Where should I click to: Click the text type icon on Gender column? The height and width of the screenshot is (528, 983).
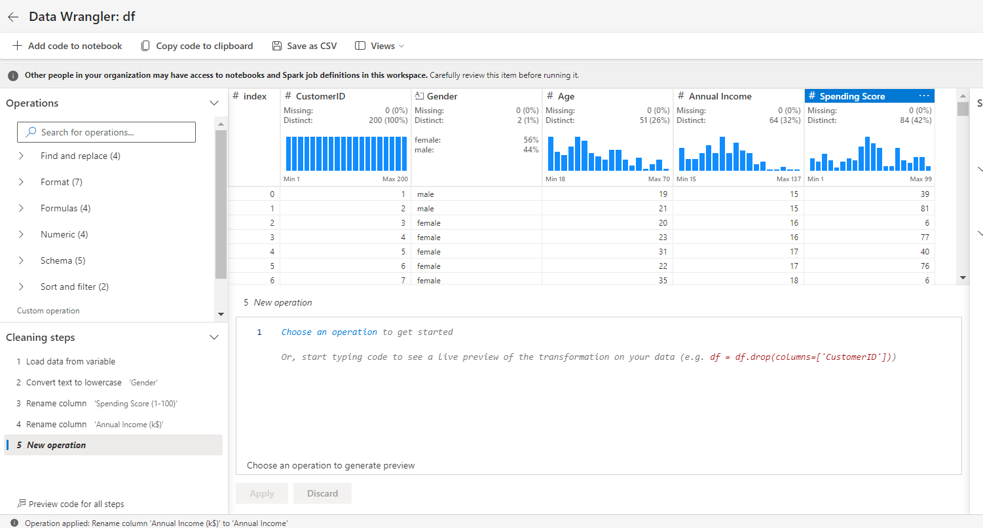tap(420, 96)
